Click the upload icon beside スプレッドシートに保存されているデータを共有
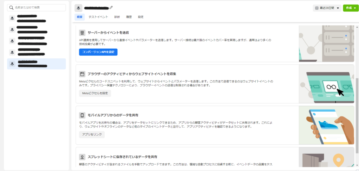The height and width of the screenshot is (171, 359). point(82,157)
